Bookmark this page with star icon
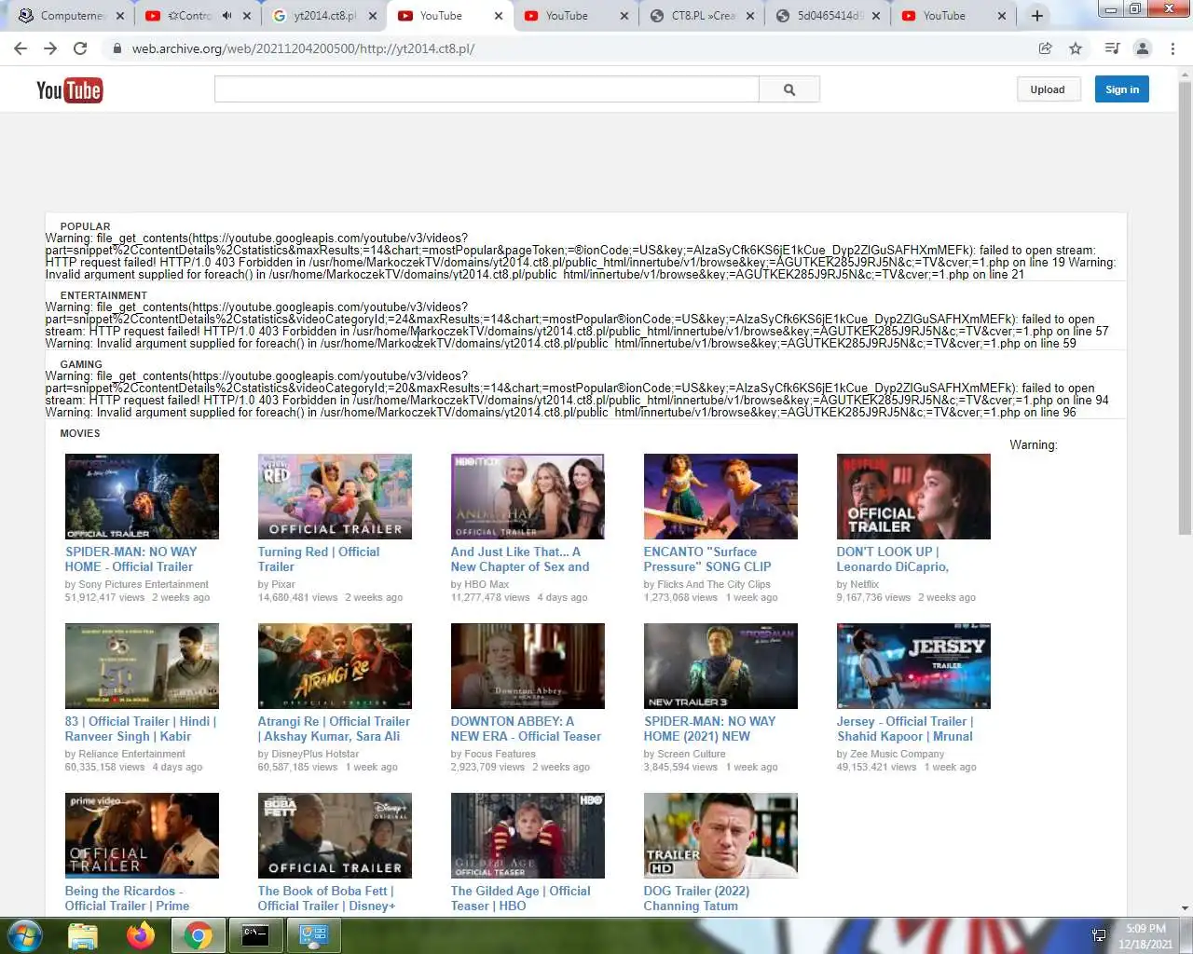 coord(1076,48)
